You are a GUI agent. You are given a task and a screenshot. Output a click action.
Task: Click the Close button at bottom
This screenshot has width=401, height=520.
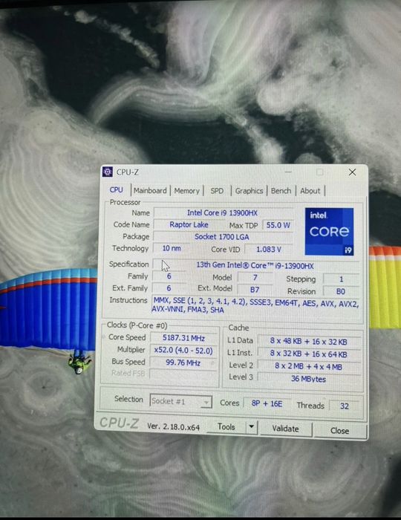(x=339, y=430)
